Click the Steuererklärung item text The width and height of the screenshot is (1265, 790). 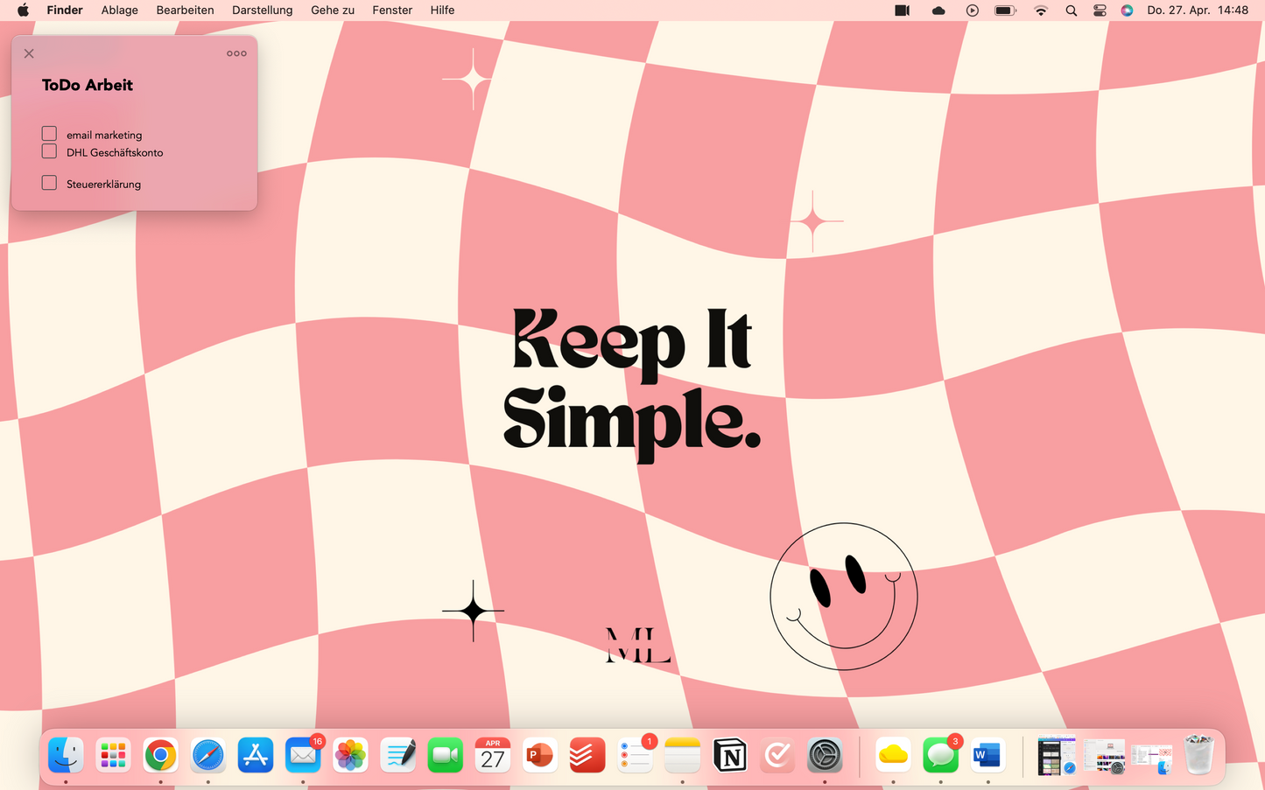pyautogui.click(x=103, y=184)
